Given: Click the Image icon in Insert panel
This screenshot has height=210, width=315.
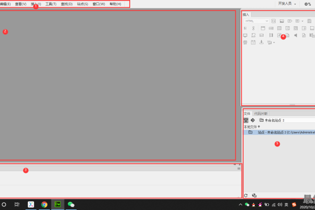Looking at the screenshot, I should (x=281, y=21).
